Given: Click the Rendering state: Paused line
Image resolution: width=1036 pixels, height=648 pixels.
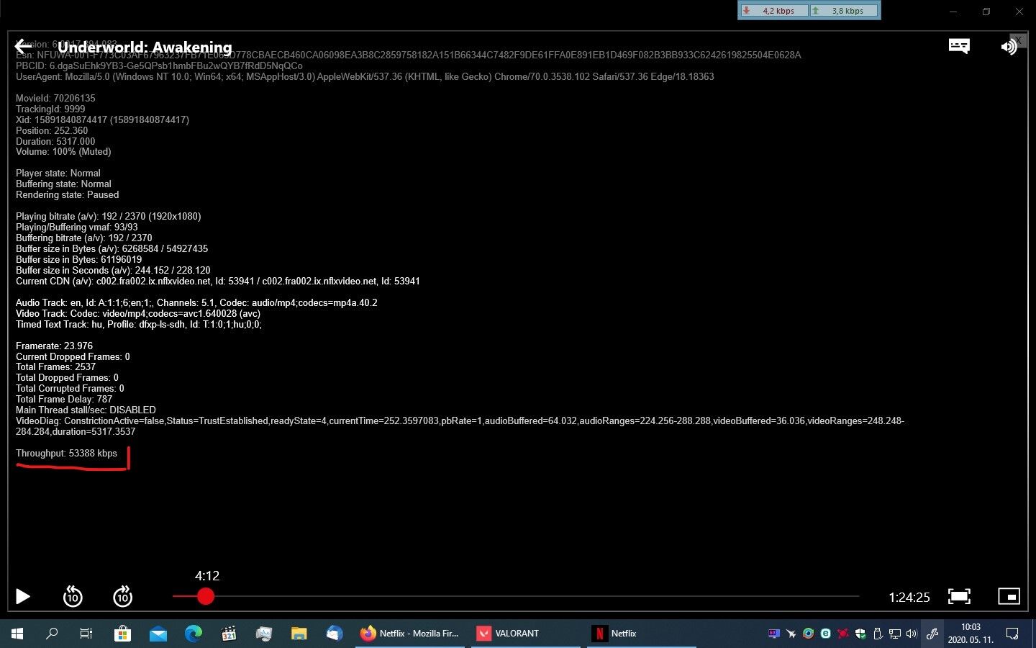Looking at the screenshot, I should pyautogui.click(x=67, y=194).
